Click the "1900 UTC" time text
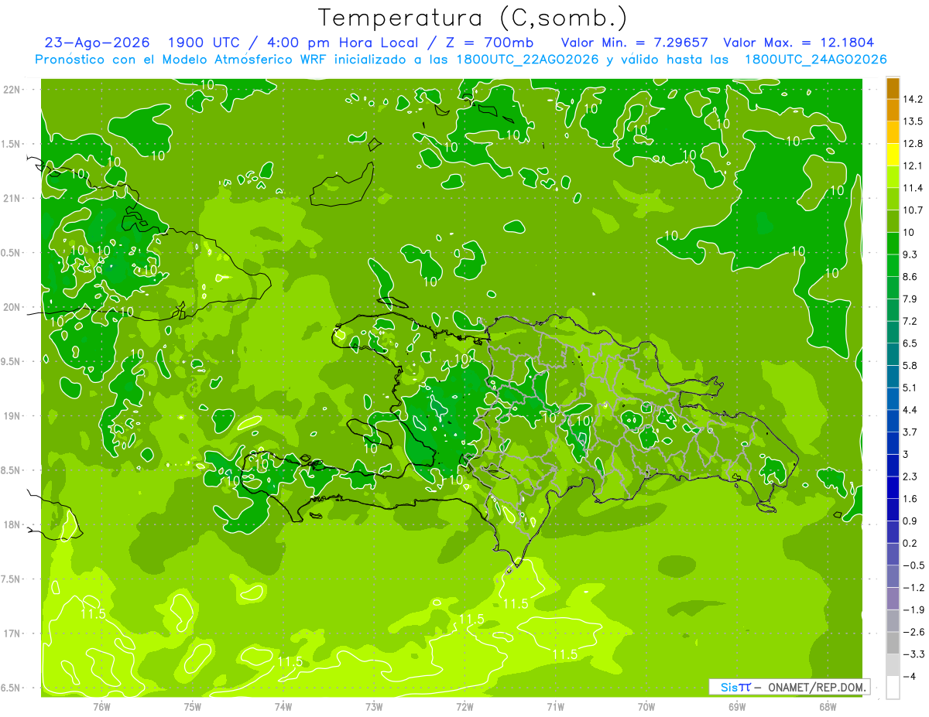This screenshot has height=717, width=929. click(x=204, y=43)
